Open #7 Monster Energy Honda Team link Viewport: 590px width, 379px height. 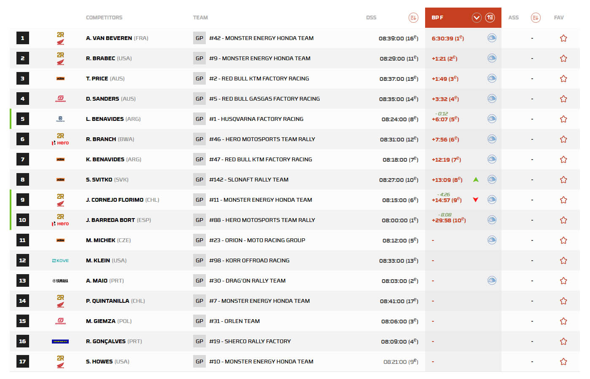(259, 301)
